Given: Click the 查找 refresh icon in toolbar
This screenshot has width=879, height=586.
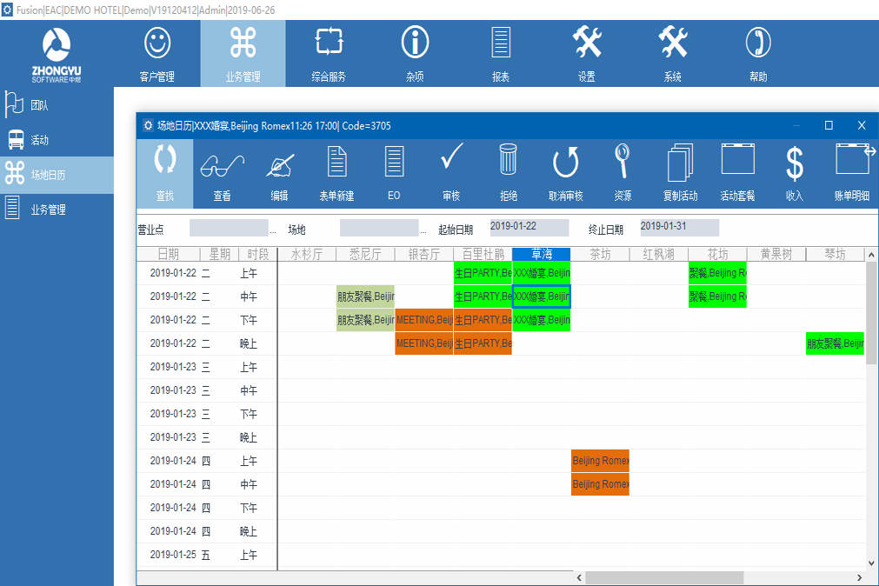Looking at the screenshot, I should click(x=165, y=163).
